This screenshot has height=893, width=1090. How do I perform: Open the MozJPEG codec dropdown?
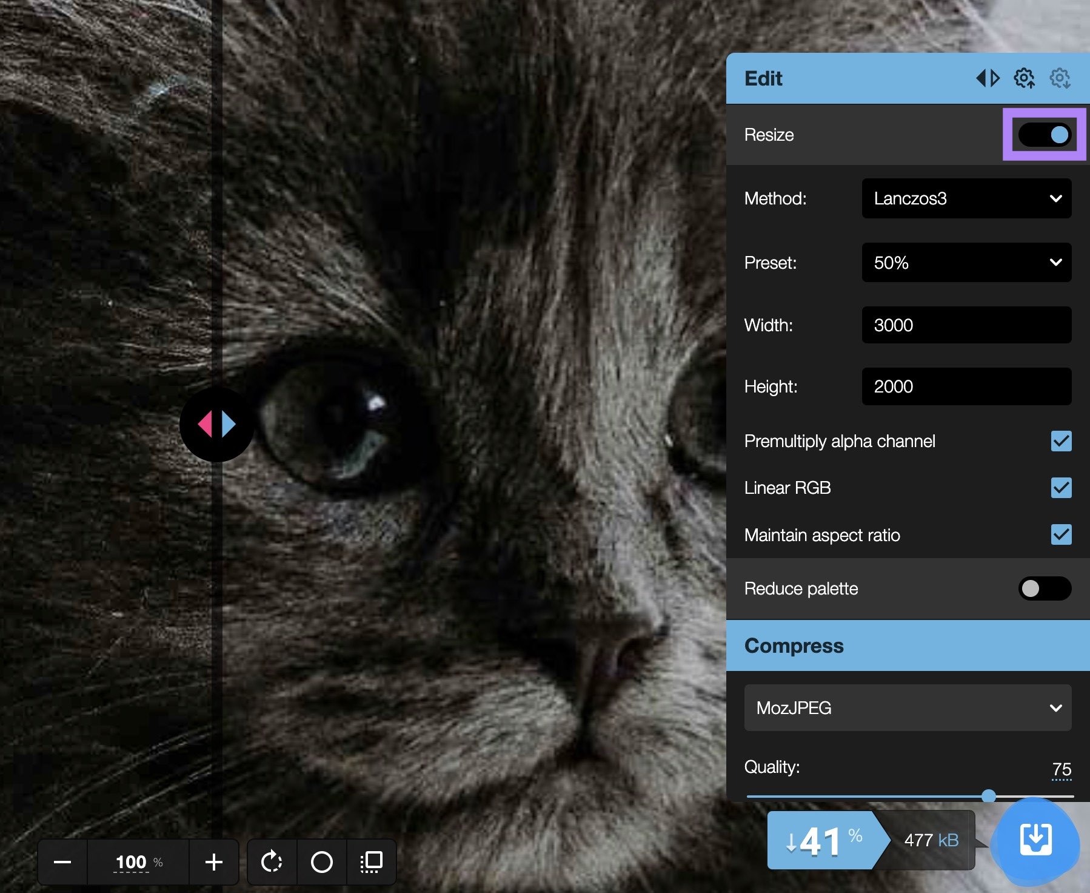[908, 707]
